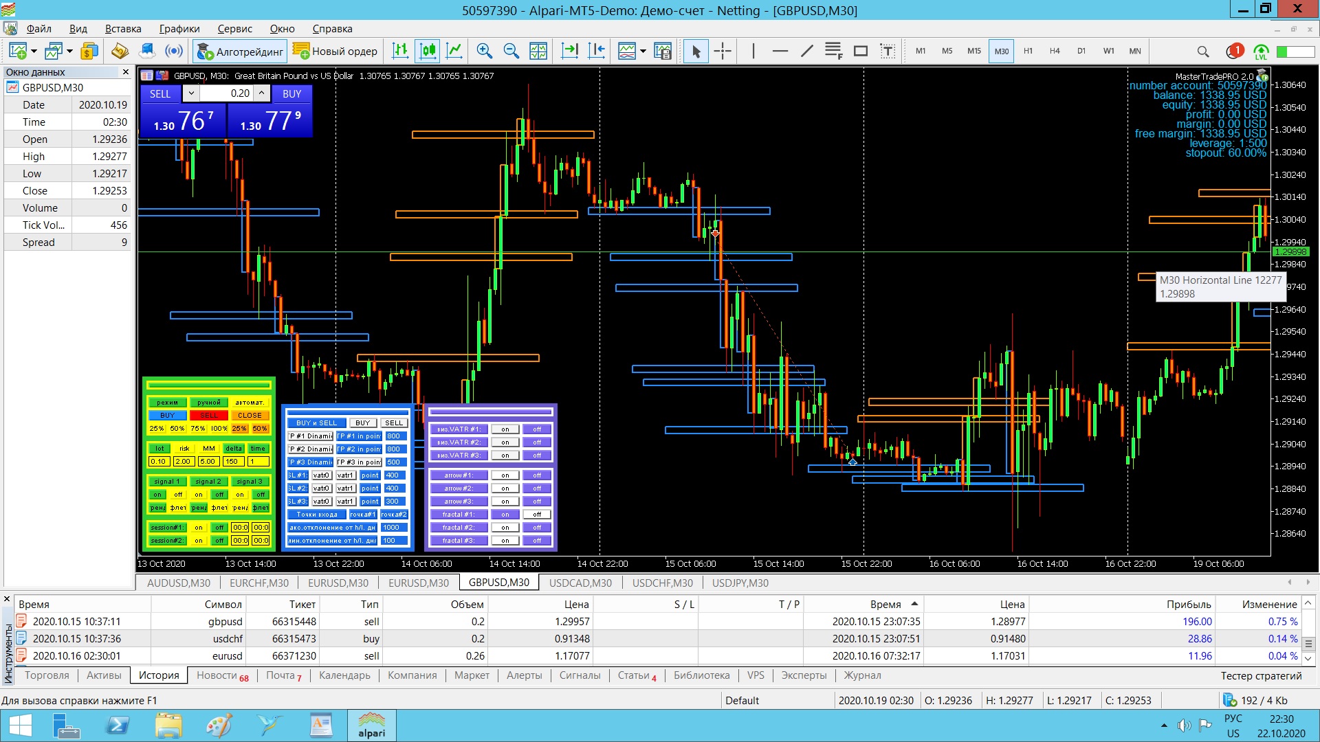Screen dimensions: 1320x742
Task: Click the chart auto-scroll icon
Action: pyautogui.click(x=570, y=51)
